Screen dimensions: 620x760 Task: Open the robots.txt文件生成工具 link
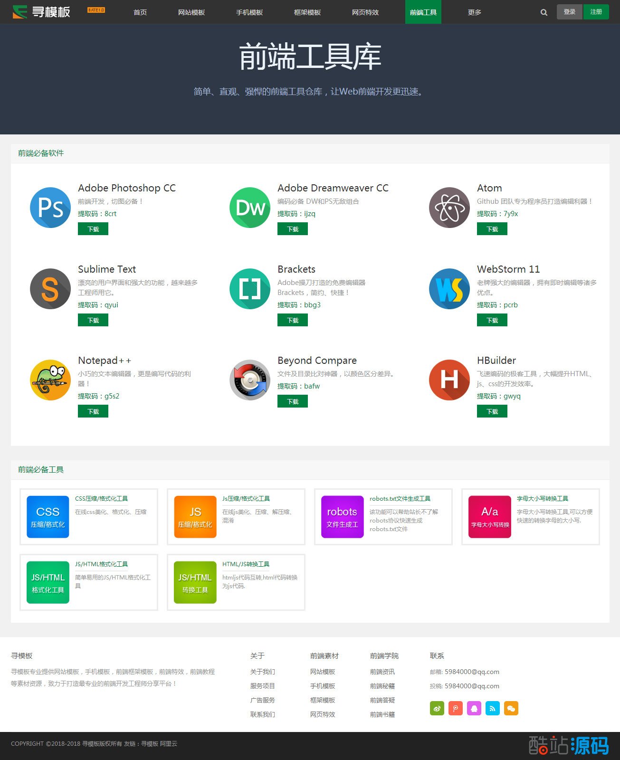(400, 499)
